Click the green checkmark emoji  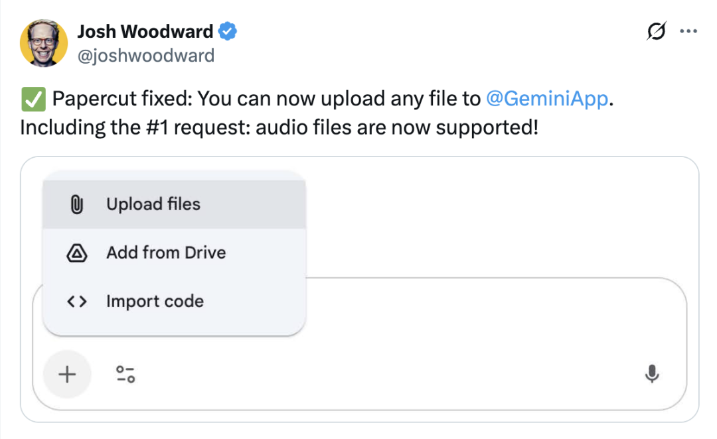pyautogui.click(x=33, y=99)
